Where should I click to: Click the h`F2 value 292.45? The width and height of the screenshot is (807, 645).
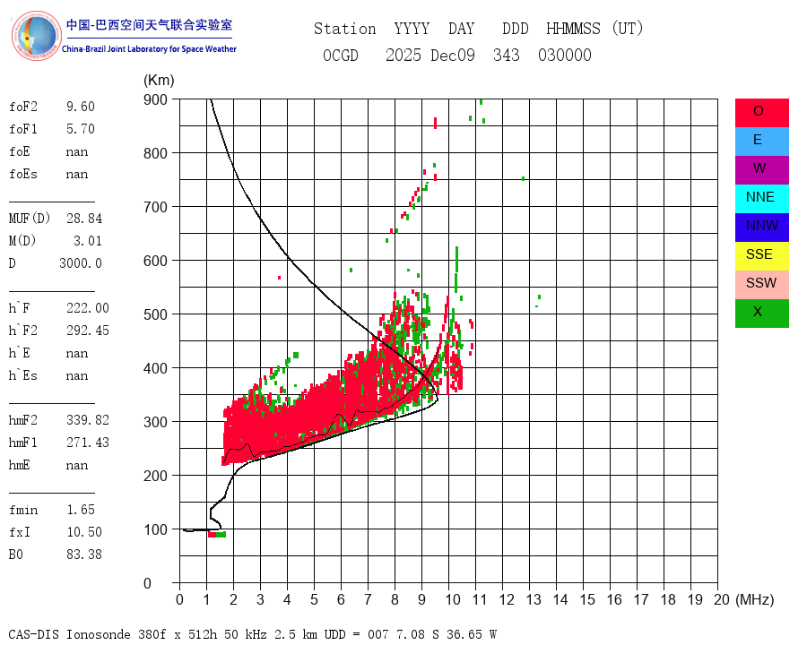tap(88, 331)
